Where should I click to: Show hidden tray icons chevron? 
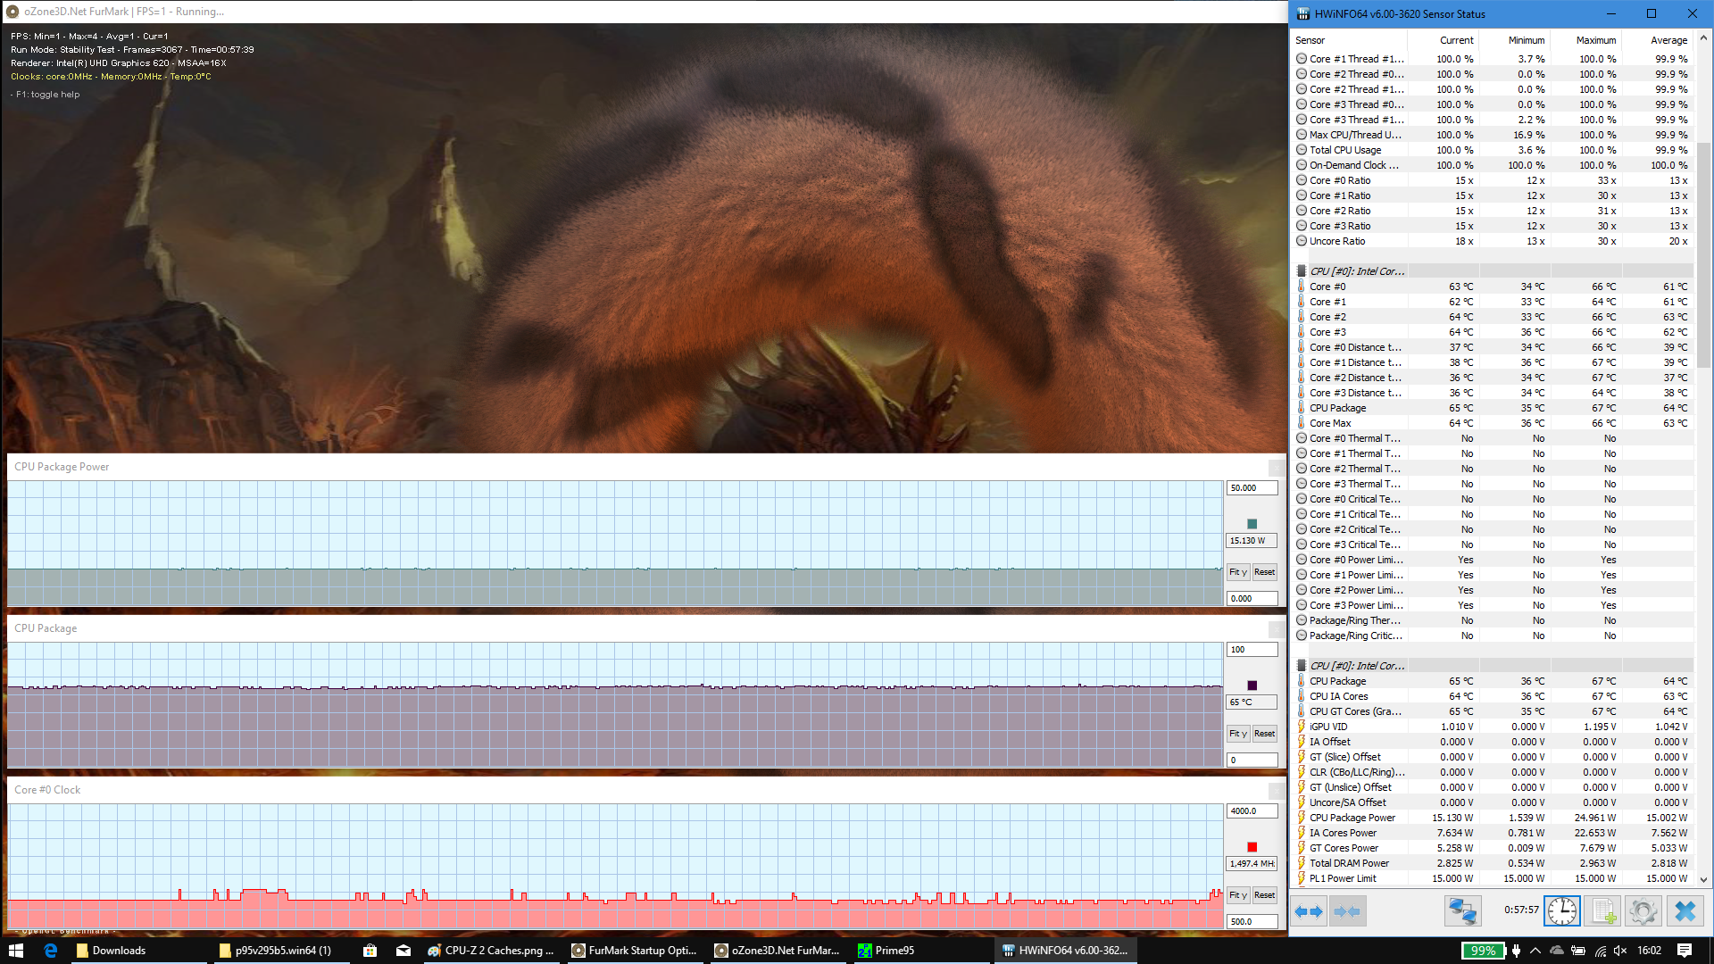[1535, 951]
